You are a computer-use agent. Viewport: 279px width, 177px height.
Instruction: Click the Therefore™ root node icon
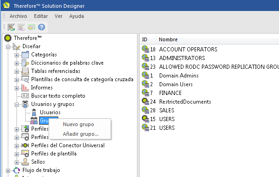coord(8,38)
